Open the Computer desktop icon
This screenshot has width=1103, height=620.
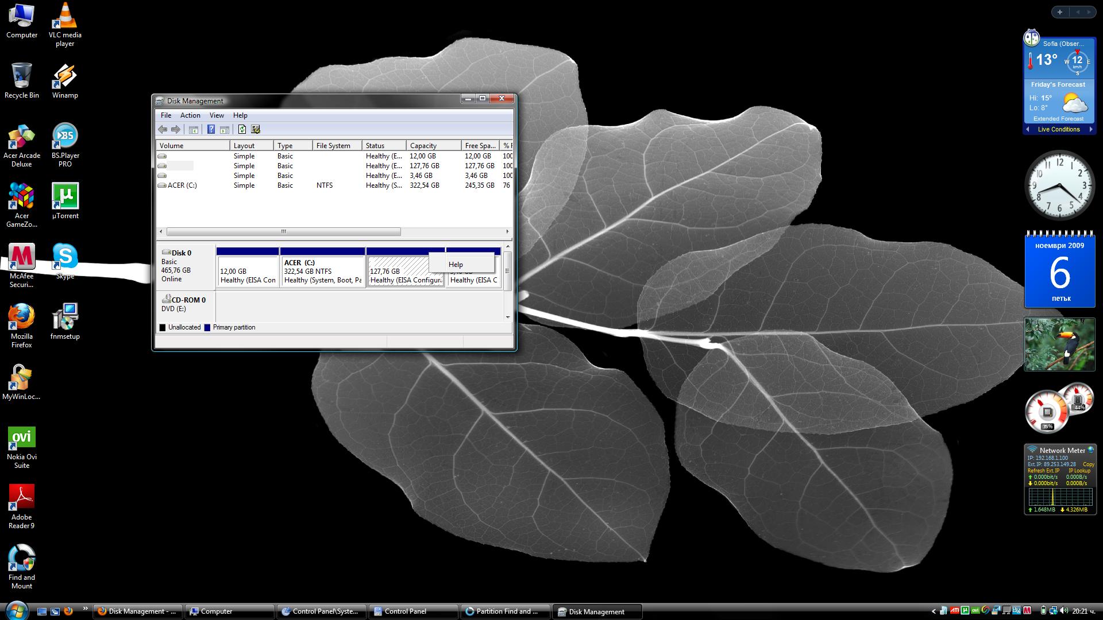coord(22,21)
